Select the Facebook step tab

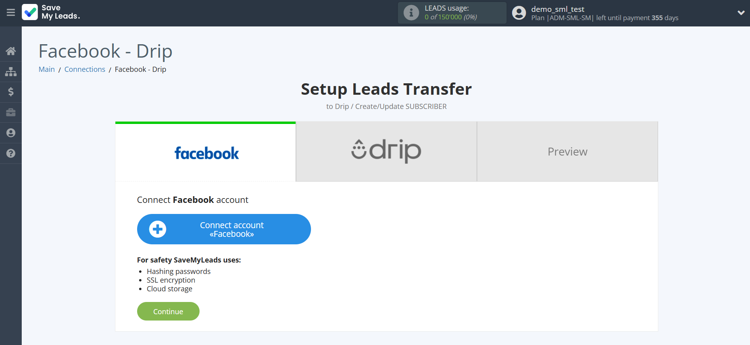(x=205, y=152)
